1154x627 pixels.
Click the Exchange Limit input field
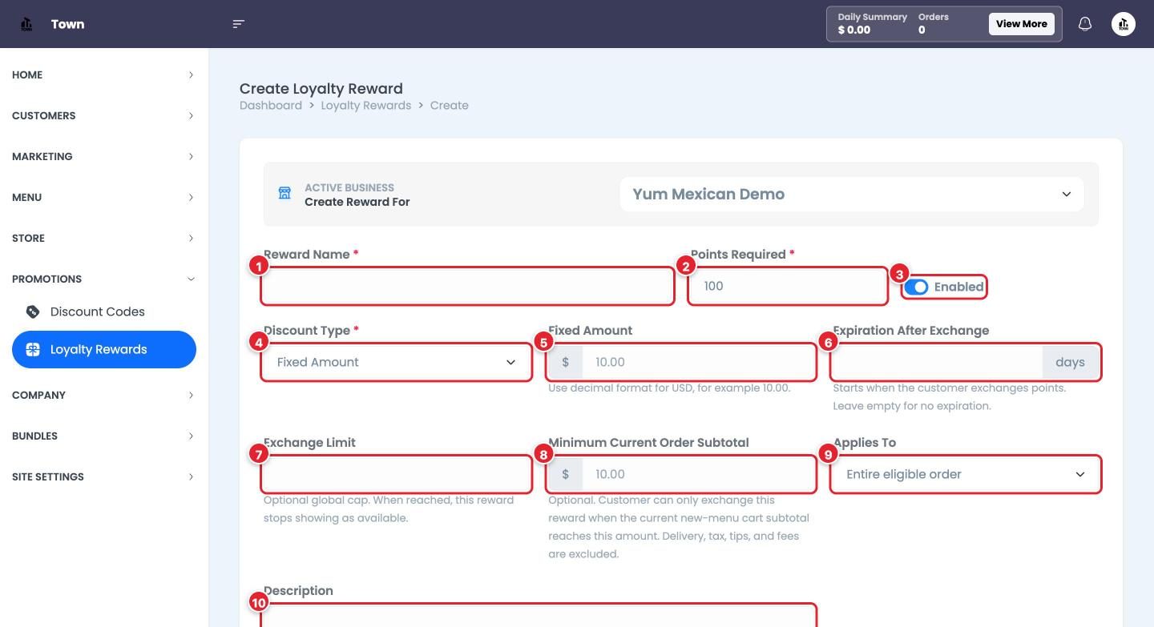(397, 474)
